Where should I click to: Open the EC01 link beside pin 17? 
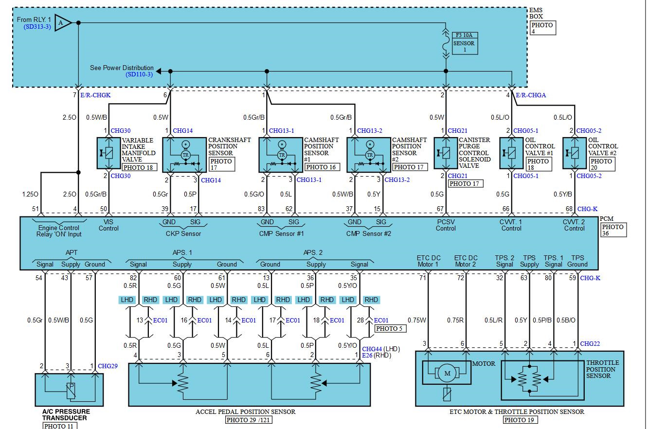point(293,320)
